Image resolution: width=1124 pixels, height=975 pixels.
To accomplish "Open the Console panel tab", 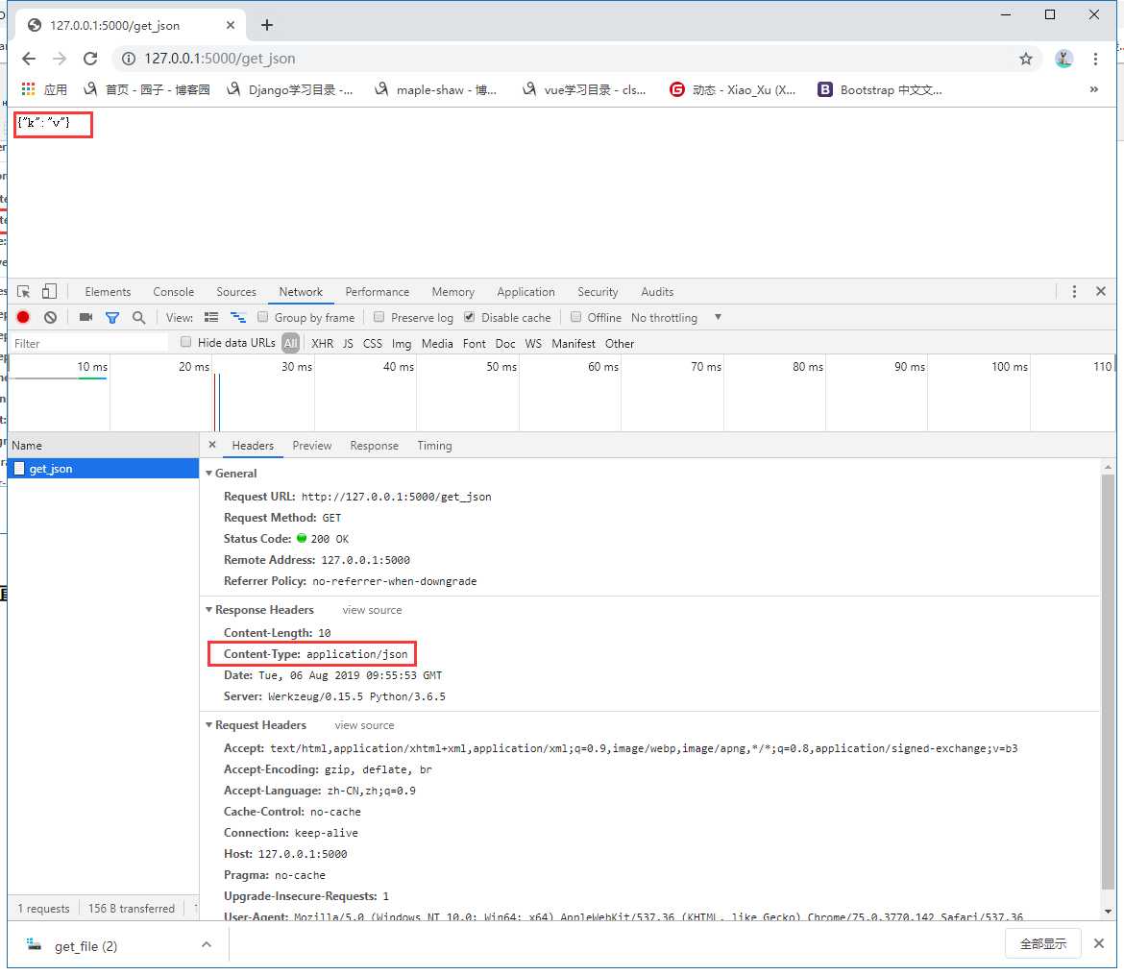I will tap(174, 292).
